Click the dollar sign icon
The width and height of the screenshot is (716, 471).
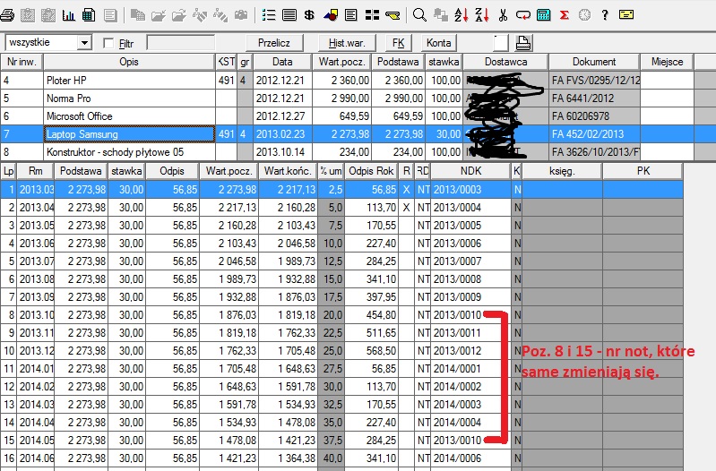[x=309, y=15]
